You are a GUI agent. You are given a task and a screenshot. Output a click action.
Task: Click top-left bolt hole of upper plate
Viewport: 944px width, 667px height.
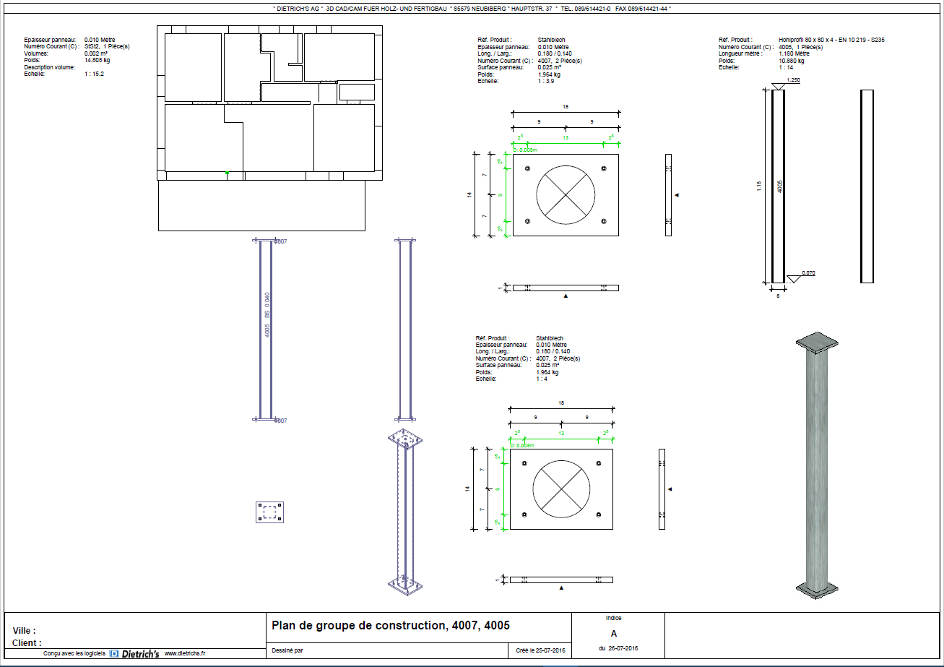tap(528, 169)
